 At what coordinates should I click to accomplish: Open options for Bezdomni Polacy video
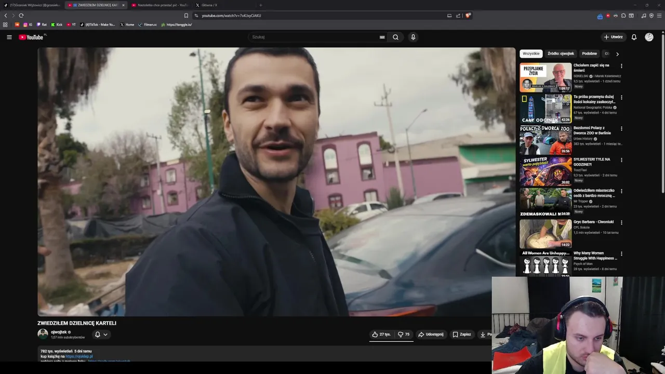point(621,128)
